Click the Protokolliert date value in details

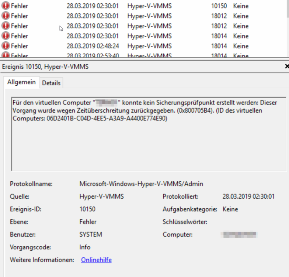pyautogui.click(x=248, y=197)
